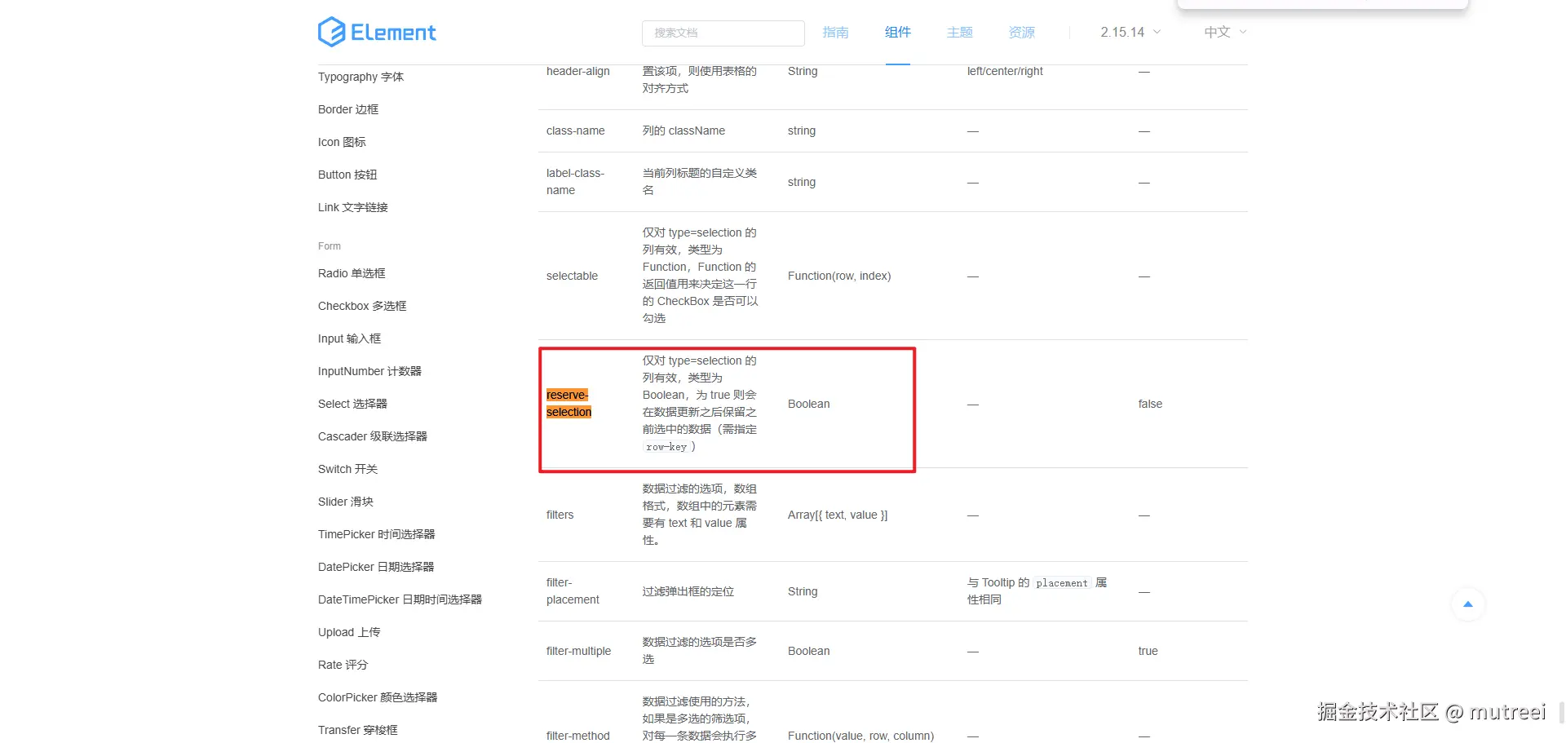Image resolution: width=1566 pixels, height=743 pixels.
Task: Open Input 输入框 sidebar page
Action: 349,338
